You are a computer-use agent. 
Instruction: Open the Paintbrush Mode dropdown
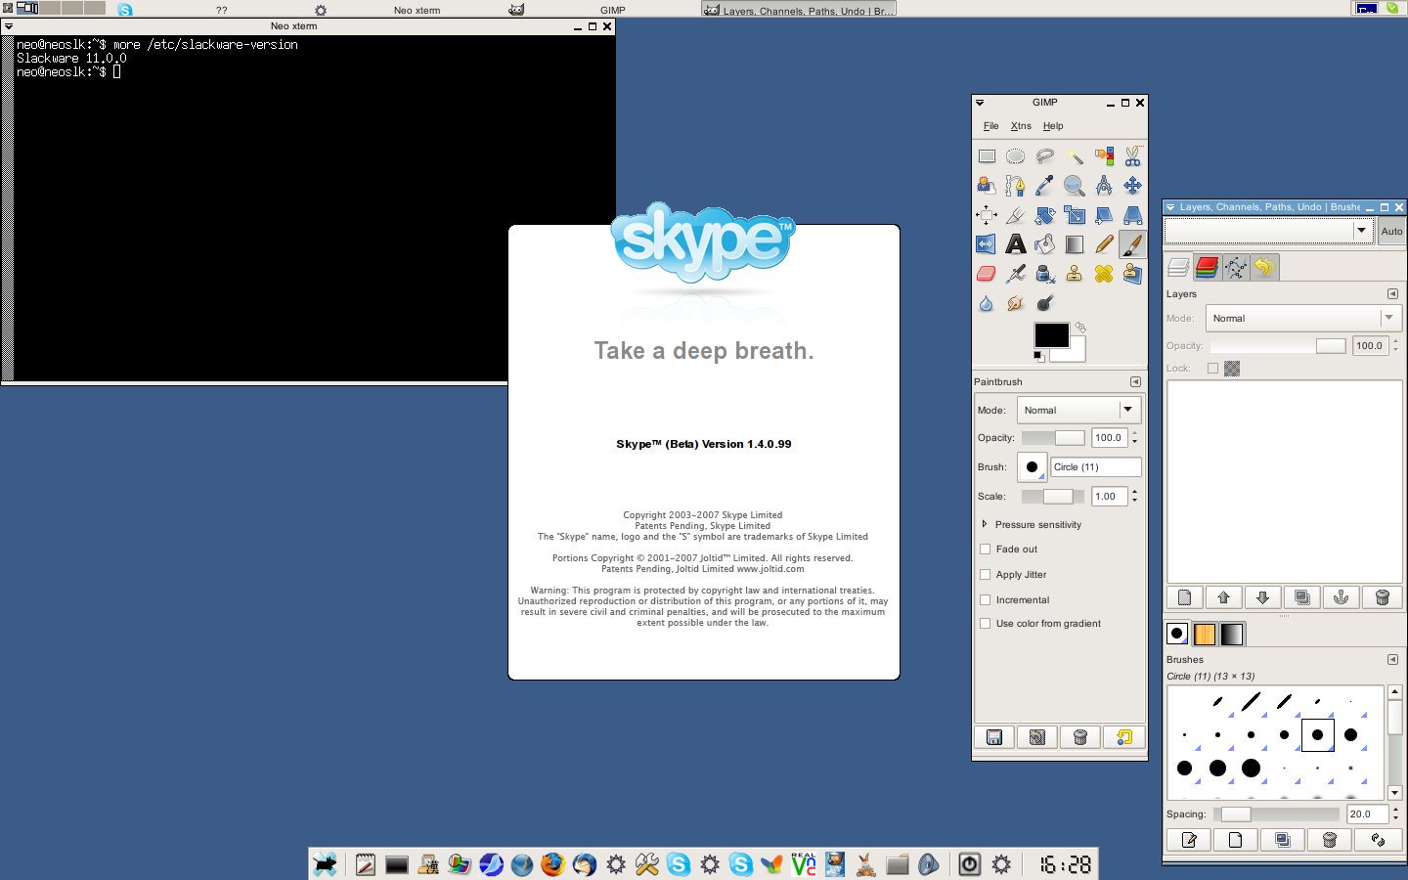[1078, 411]
